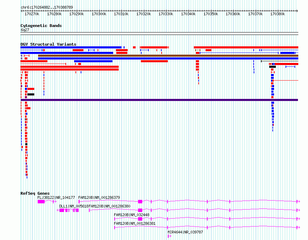
Task: Click the large exon box on FAM120B NM_032448 transcript
Action: [x=140, y=219]
